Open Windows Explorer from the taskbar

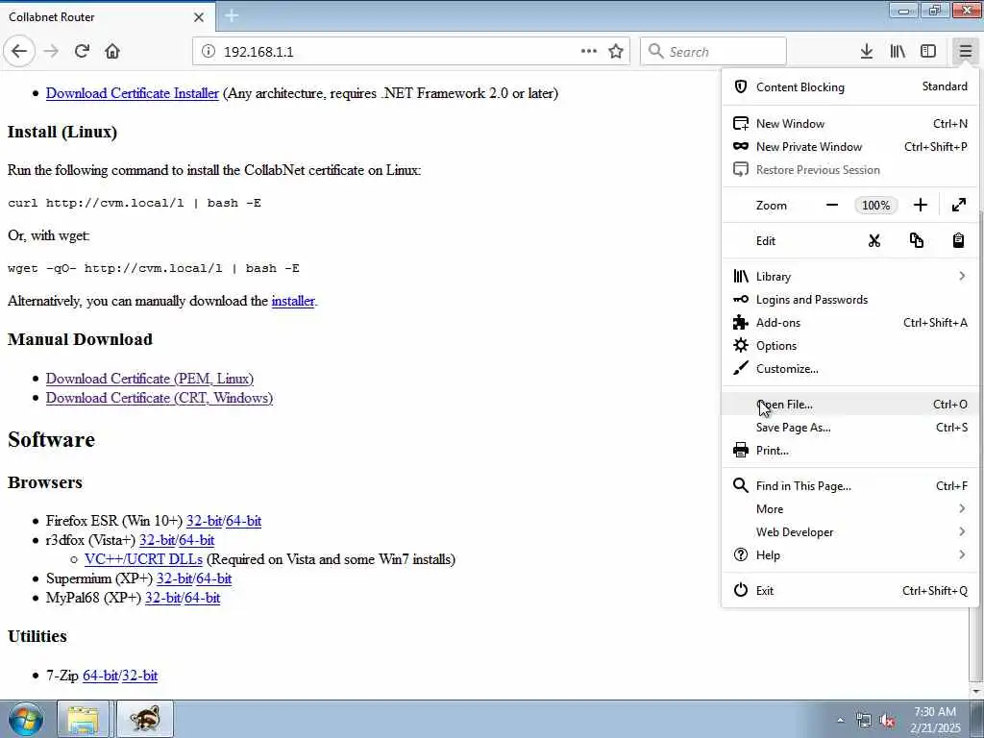pyautogui.click(x=83, y=719)
